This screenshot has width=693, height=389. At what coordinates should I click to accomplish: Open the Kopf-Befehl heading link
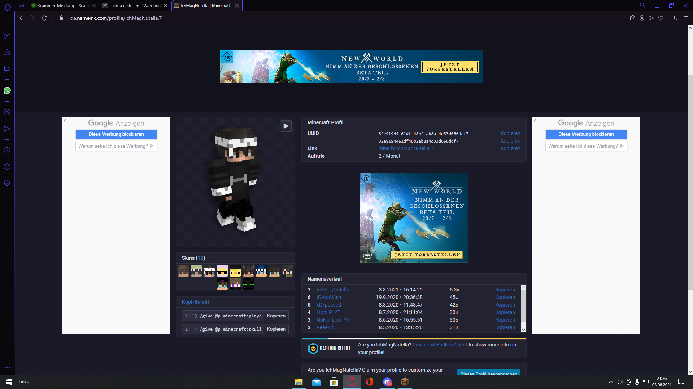(x=195, y=302)
